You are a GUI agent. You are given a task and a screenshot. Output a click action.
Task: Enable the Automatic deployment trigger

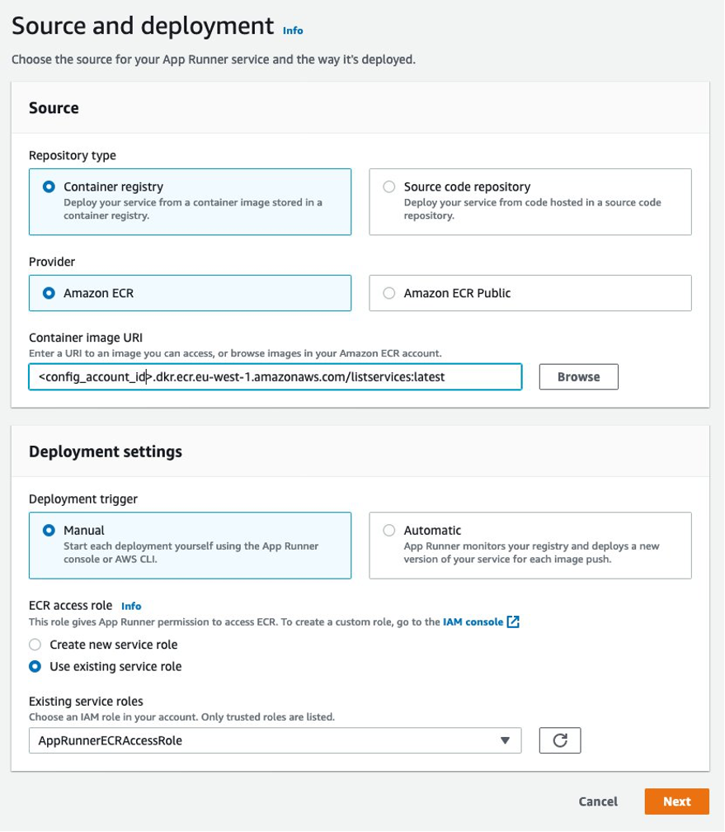388,530
